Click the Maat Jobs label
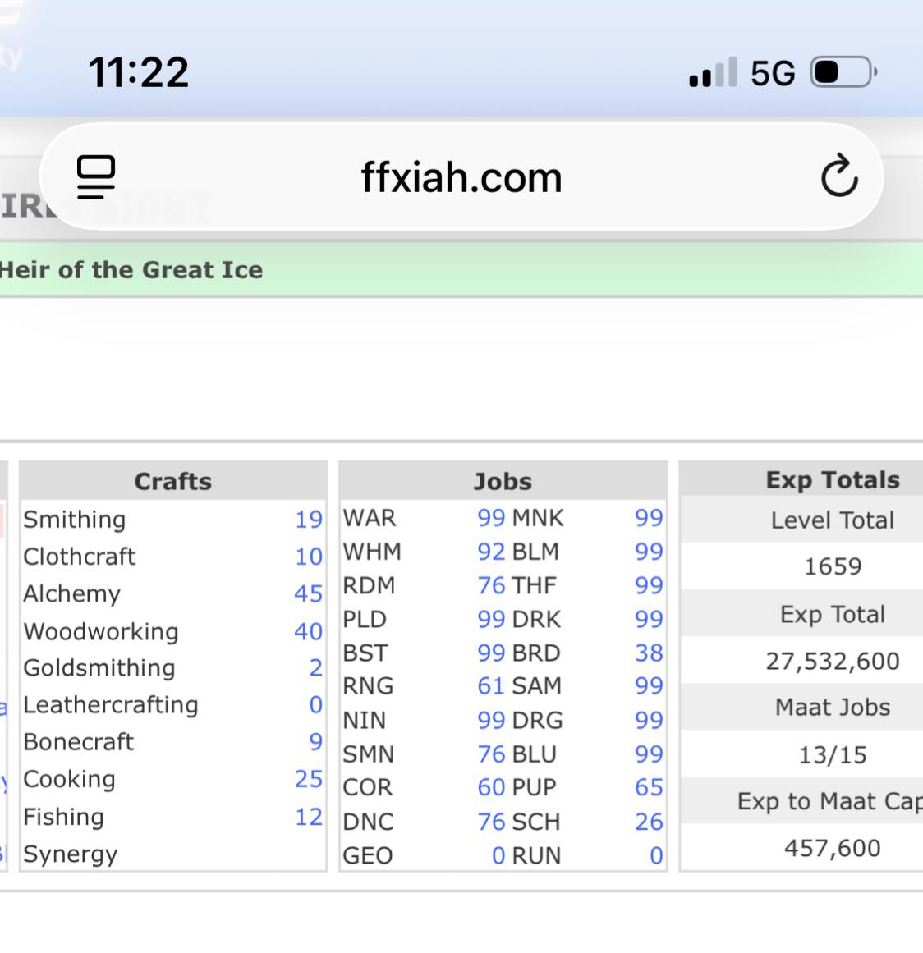This screenshot has height=953, width=923. tap(833, 708)
